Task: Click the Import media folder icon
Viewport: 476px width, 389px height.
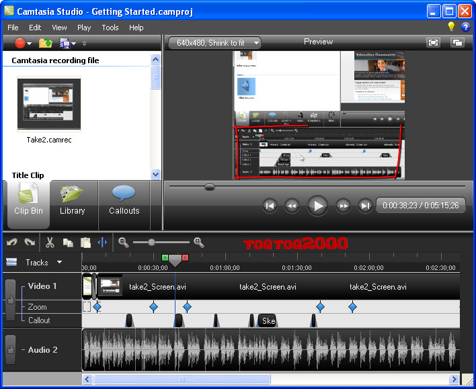Action: [x=46, y=43]
